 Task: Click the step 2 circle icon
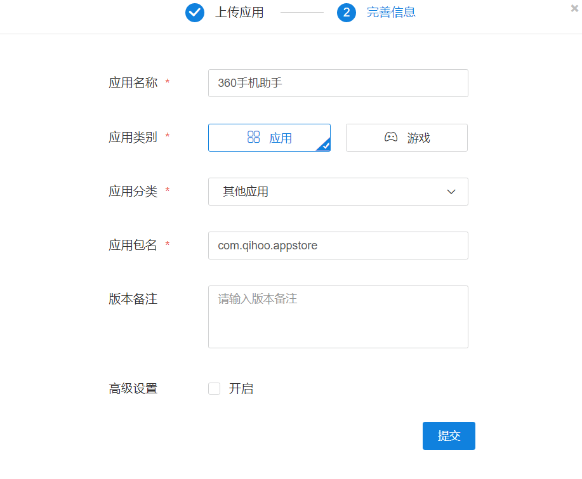pyautogui.click(x=347, y=13)
